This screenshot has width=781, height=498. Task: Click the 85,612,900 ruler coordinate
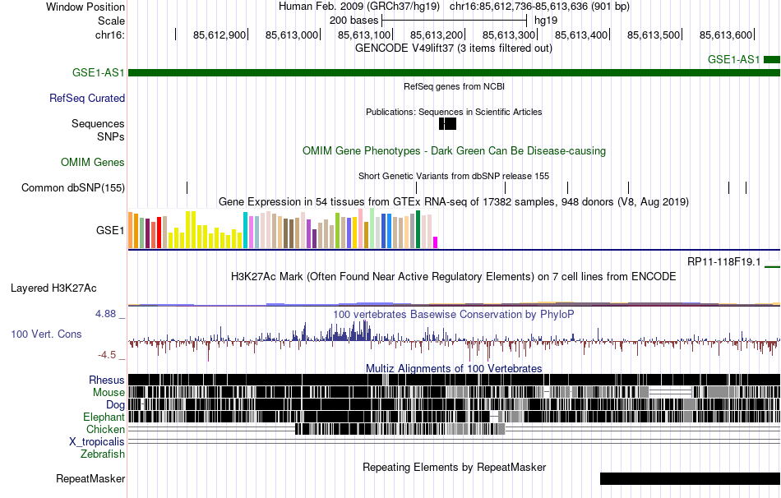(x=220, y=35)
